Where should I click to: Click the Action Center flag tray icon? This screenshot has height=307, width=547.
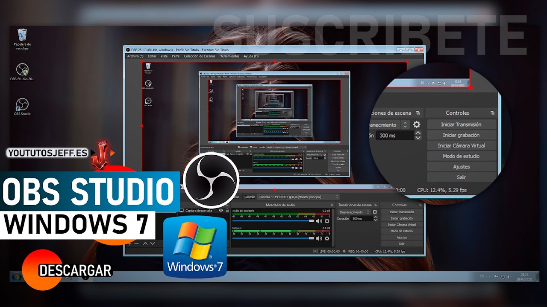pos(496,277)
